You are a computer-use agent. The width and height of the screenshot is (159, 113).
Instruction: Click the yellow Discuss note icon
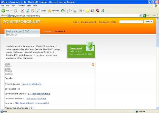(x=87, y=11)
